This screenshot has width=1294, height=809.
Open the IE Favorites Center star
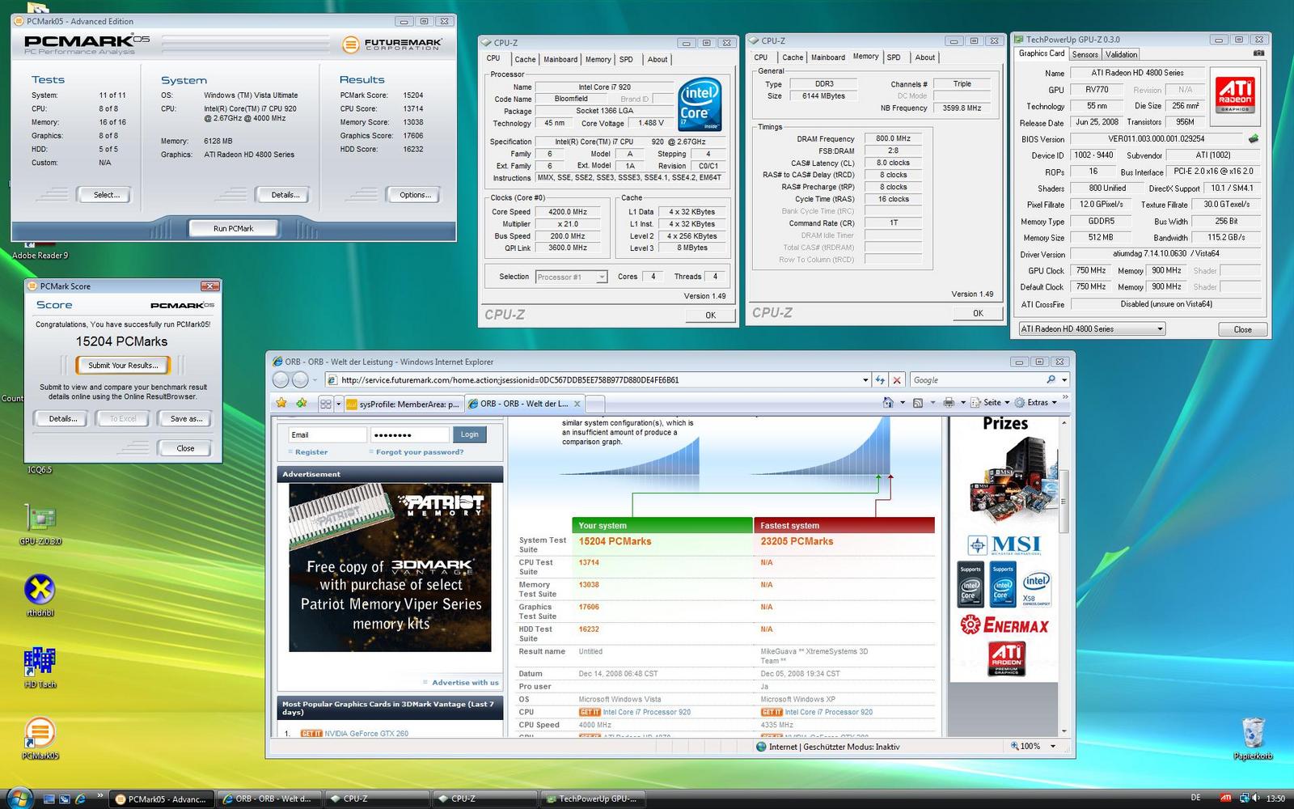281,403
